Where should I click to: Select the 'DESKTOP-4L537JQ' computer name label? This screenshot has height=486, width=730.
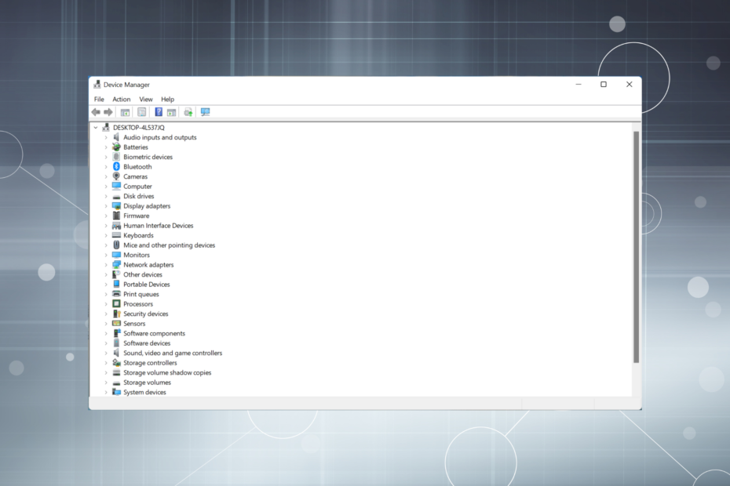[139, 128]
